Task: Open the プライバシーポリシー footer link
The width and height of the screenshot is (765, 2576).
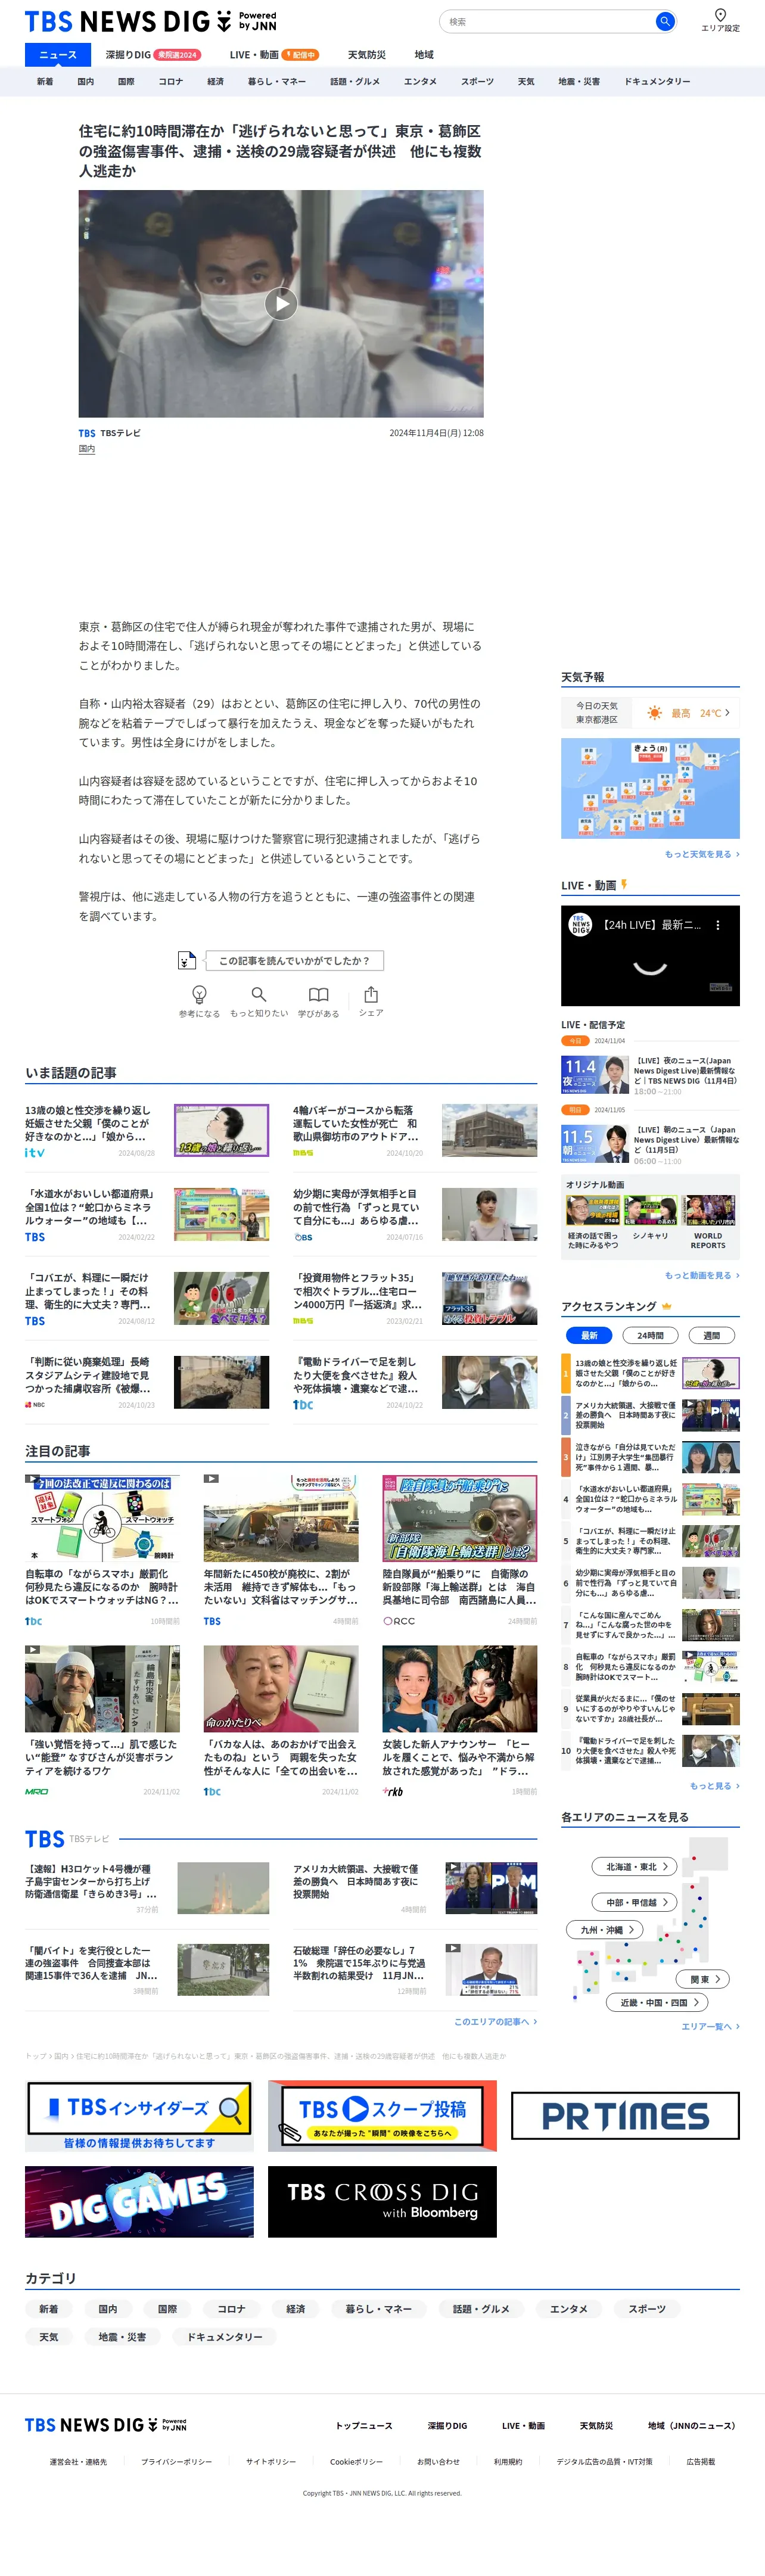Action: (x=176, y=2462)
